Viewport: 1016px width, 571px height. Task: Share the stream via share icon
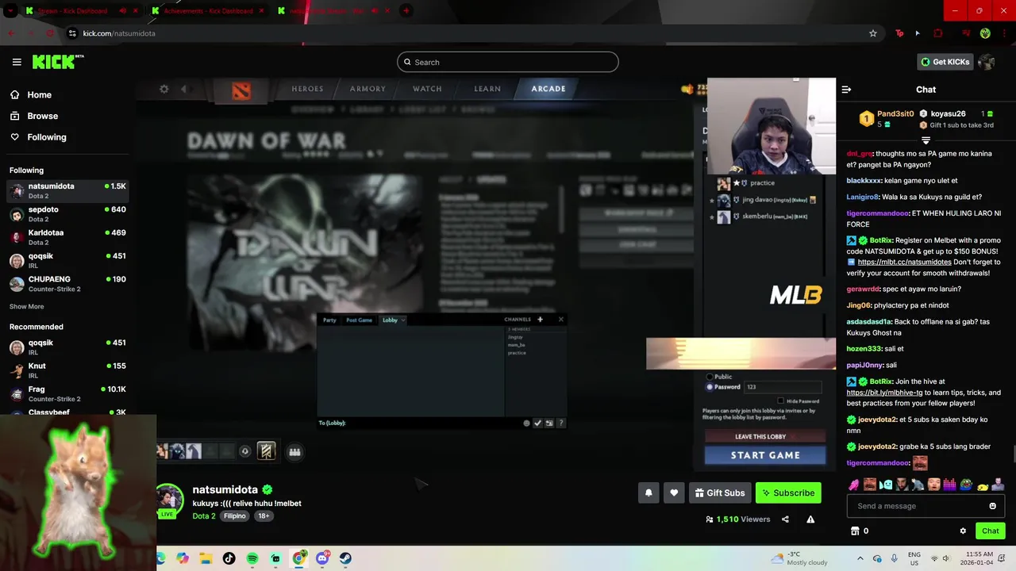tap(785, 519)
